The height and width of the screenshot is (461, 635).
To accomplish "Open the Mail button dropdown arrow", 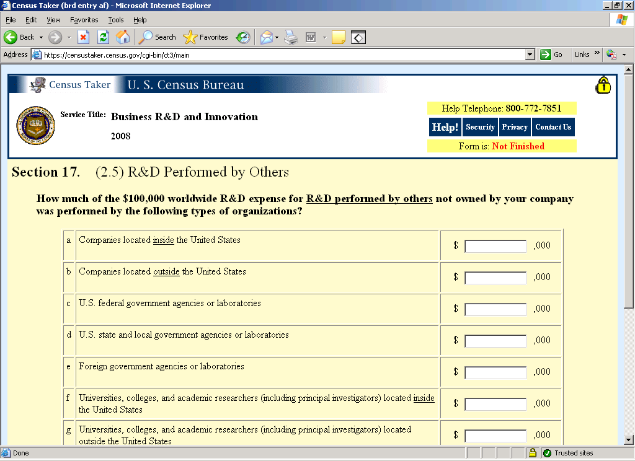I will (x=277, y=37).
